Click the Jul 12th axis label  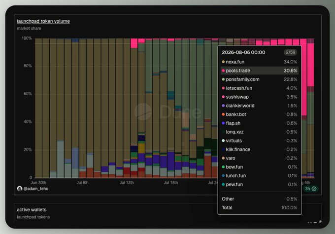[127, 183]
